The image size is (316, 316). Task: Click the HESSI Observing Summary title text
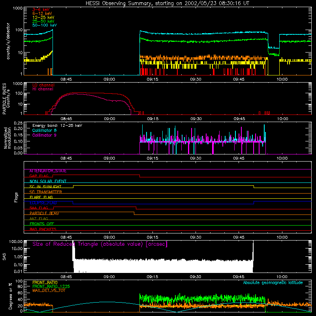(x=167, y=4)
